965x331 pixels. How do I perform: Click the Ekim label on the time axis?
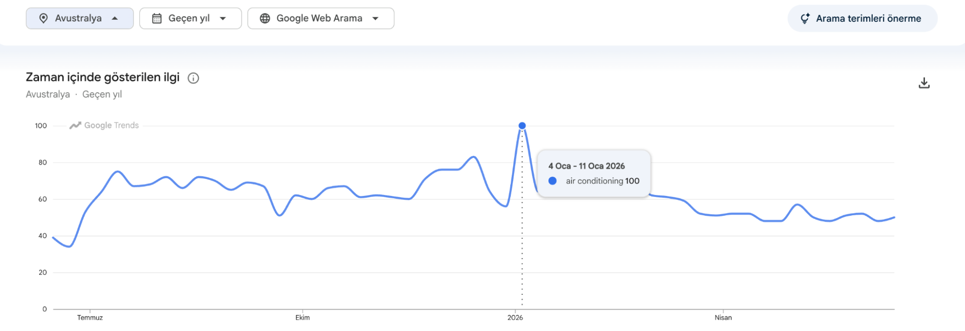[x=303, y=317]
